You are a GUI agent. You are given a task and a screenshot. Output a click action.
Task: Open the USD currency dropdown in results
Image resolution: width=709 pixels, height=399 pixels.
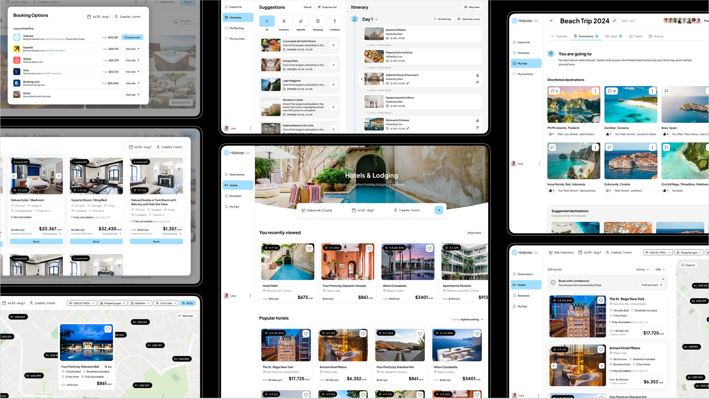coord(660,269)
